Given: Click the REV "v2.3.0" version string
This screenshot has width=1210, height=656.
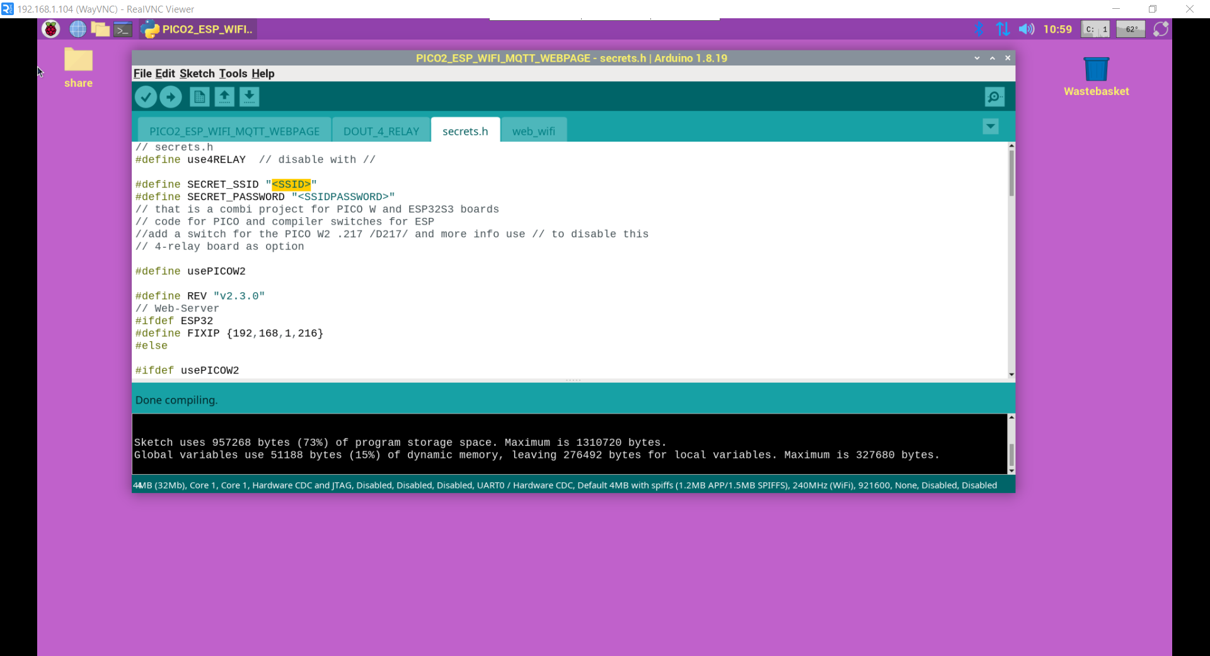Looking at the screenshot, I should (239, 296).
